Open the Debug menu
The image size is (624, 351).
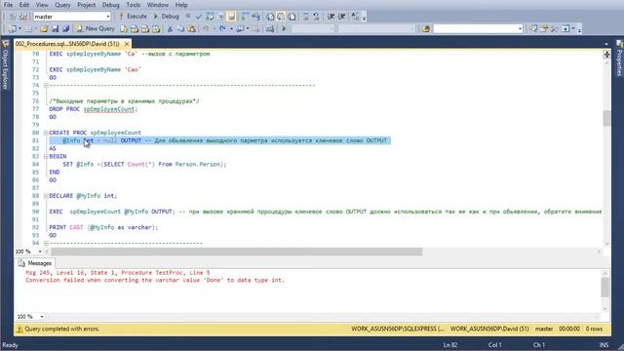pyautogui.click(x=110, y=5)
